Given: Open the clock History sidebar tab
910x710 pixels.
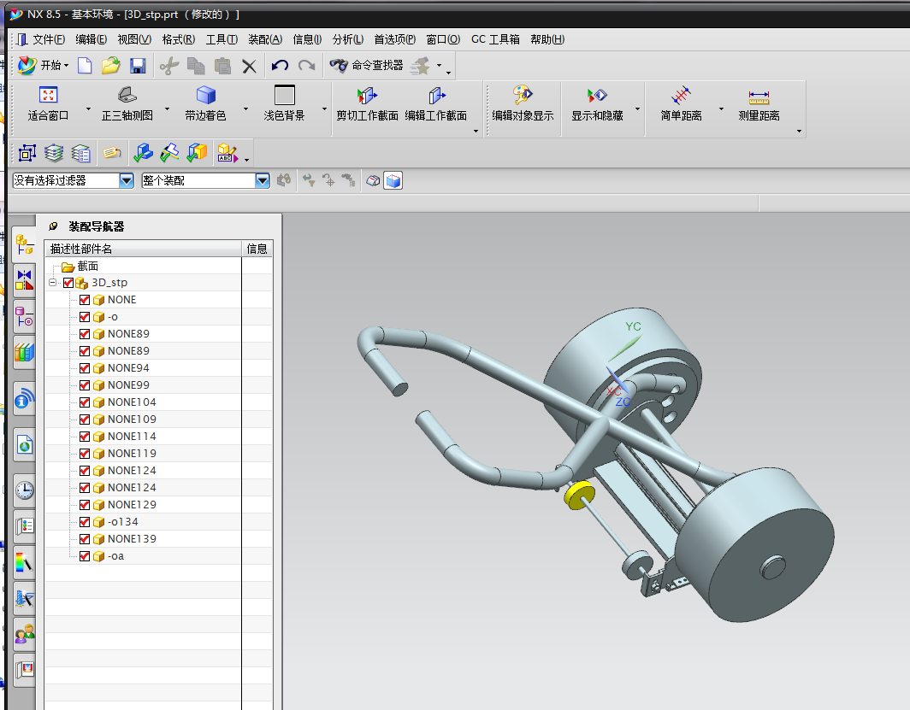Looking at the screenshot, I should tap(24, 490).
